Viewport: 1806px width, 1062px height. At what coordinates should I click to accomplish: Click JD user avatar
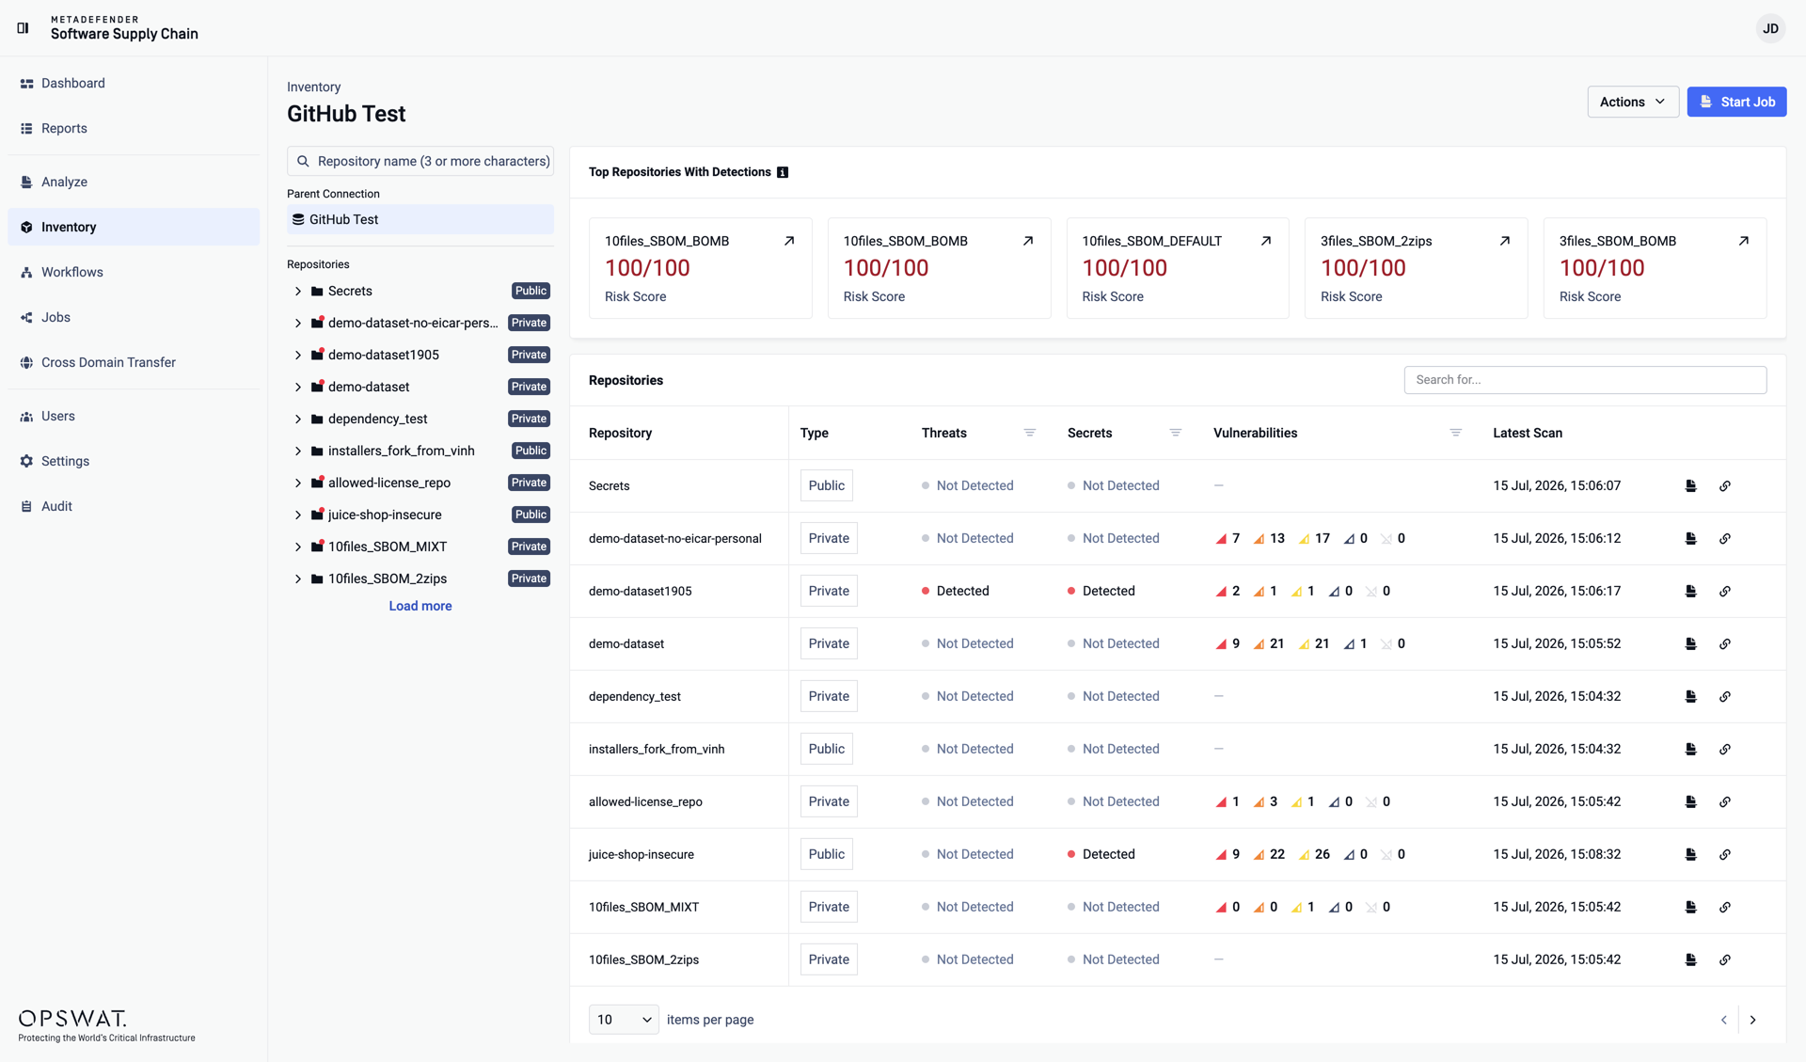1770,28
